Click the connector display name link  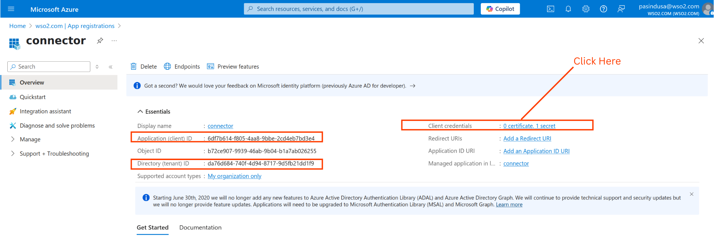point(220,126)
